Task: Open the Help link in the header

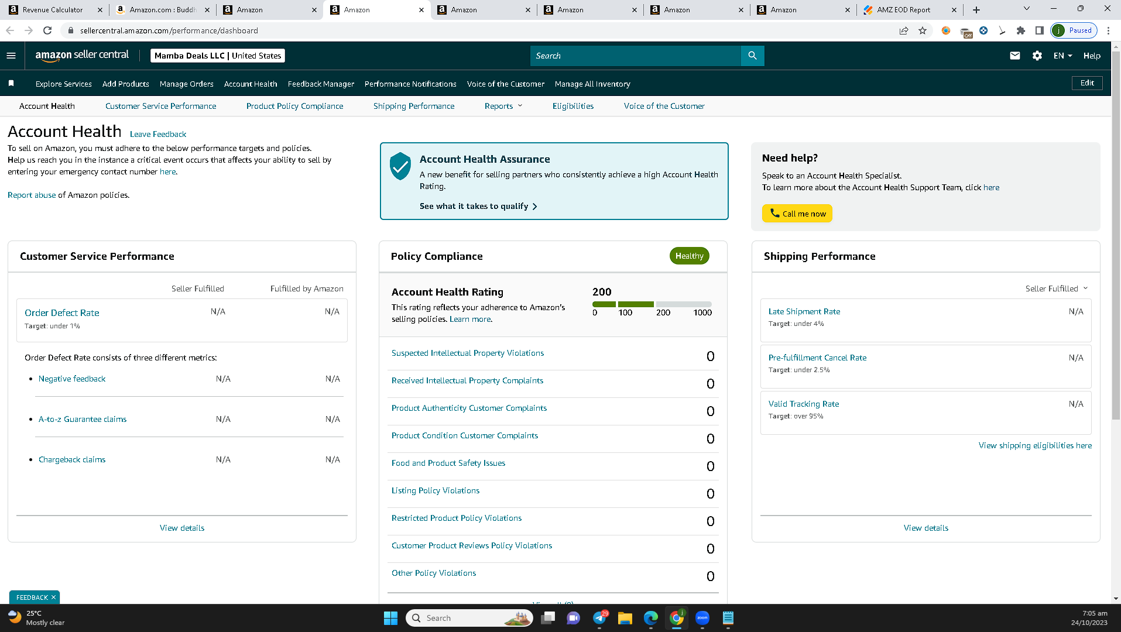Action: coord(1092,56)
